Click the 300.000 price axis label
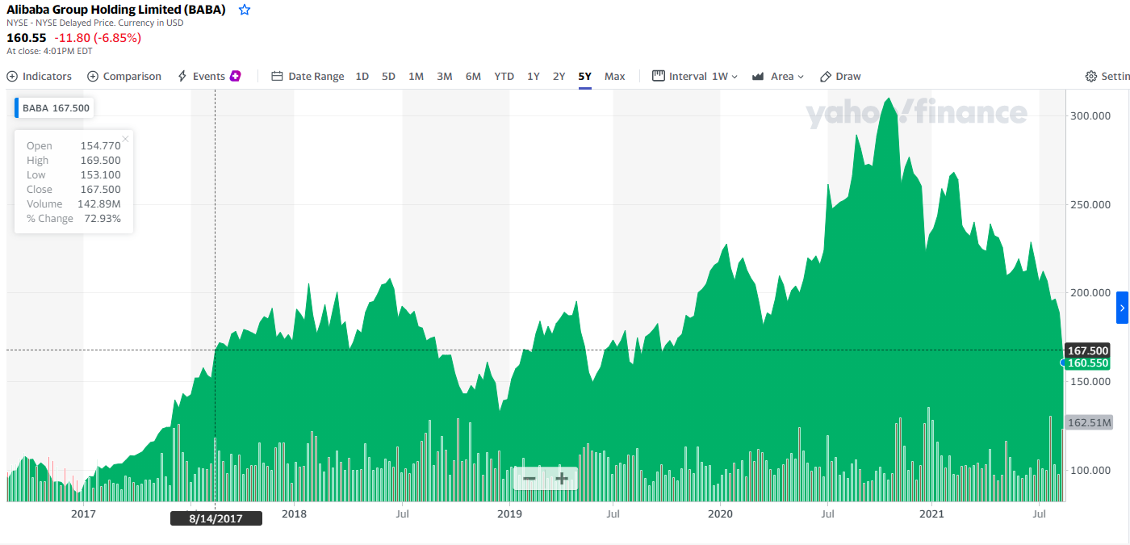 1091,115
